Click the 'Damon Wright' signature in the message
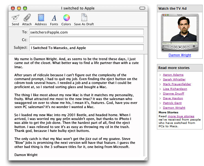This screenshot has width=204, height=166. [26, 155]
